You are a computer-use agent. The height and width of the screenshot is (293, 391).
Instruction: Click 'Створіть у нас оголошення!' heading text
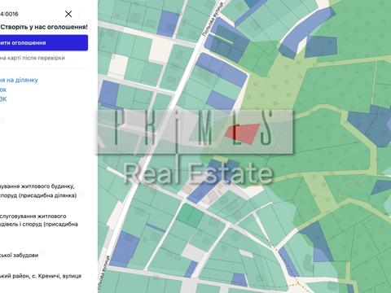[x=44, y=27]
